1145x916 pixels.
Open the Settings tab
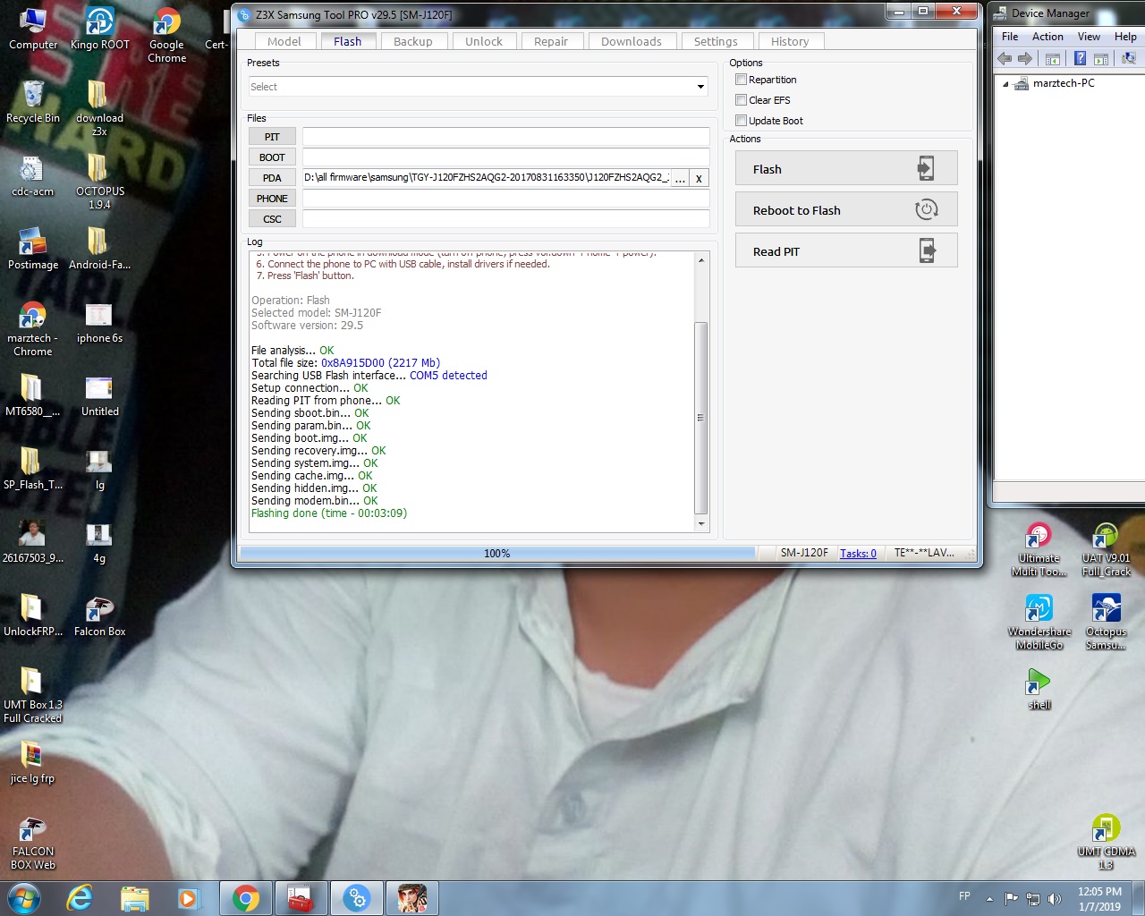716,41
